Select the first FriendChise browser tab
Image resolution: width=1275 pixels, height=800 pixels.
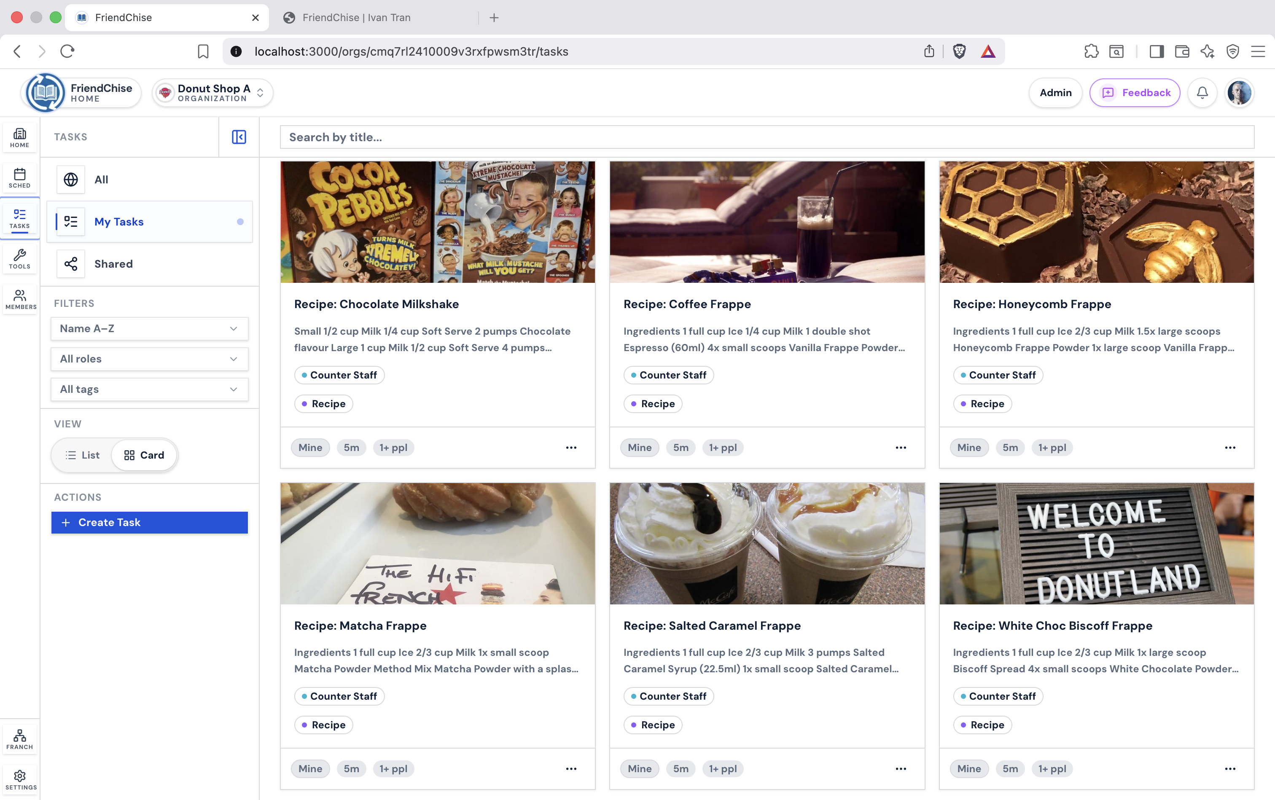click(x=167, y=17)
